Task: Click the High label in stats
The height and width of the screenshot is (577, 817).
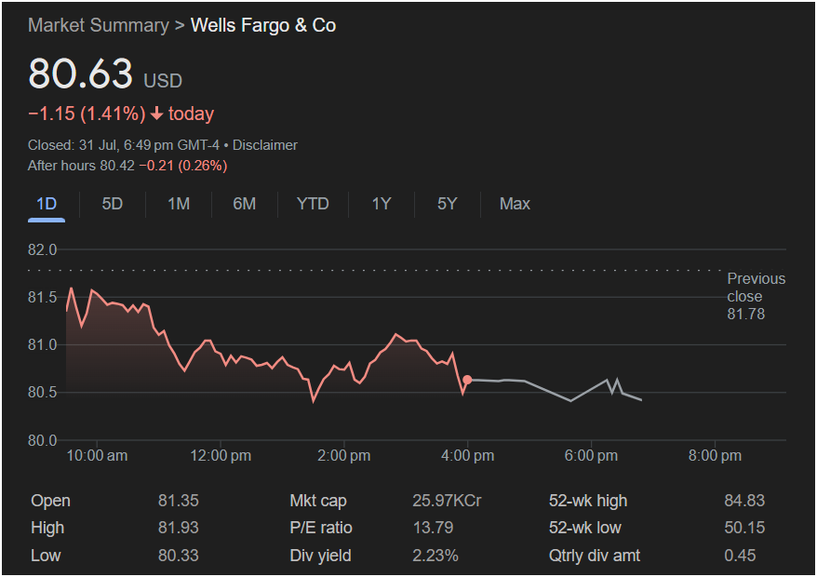Action: pos(47,528)
